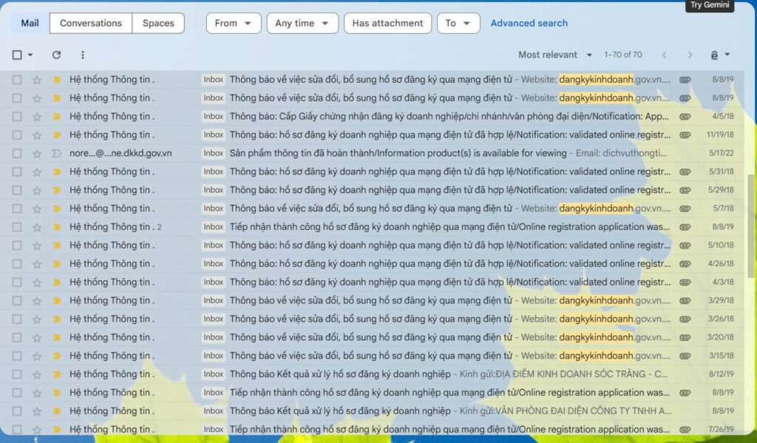Star the email dated 4/5/18
757x443 pixels.
[37, 116]
